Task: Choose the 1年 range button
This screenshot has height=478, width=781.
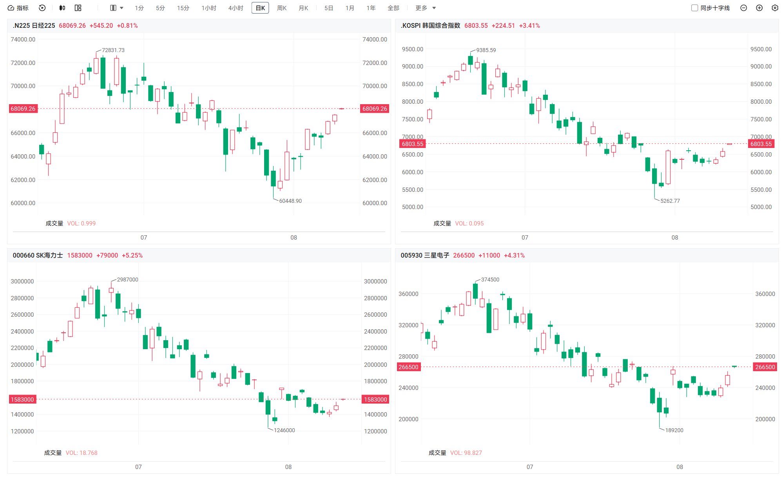Action: [371, 8]
